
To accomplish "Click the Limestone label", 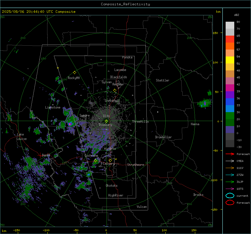I will coord(53,107).
